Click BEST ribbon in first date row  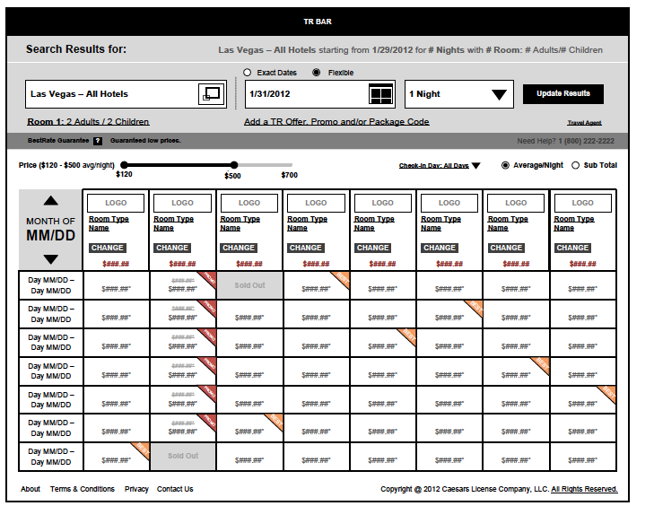342,278
